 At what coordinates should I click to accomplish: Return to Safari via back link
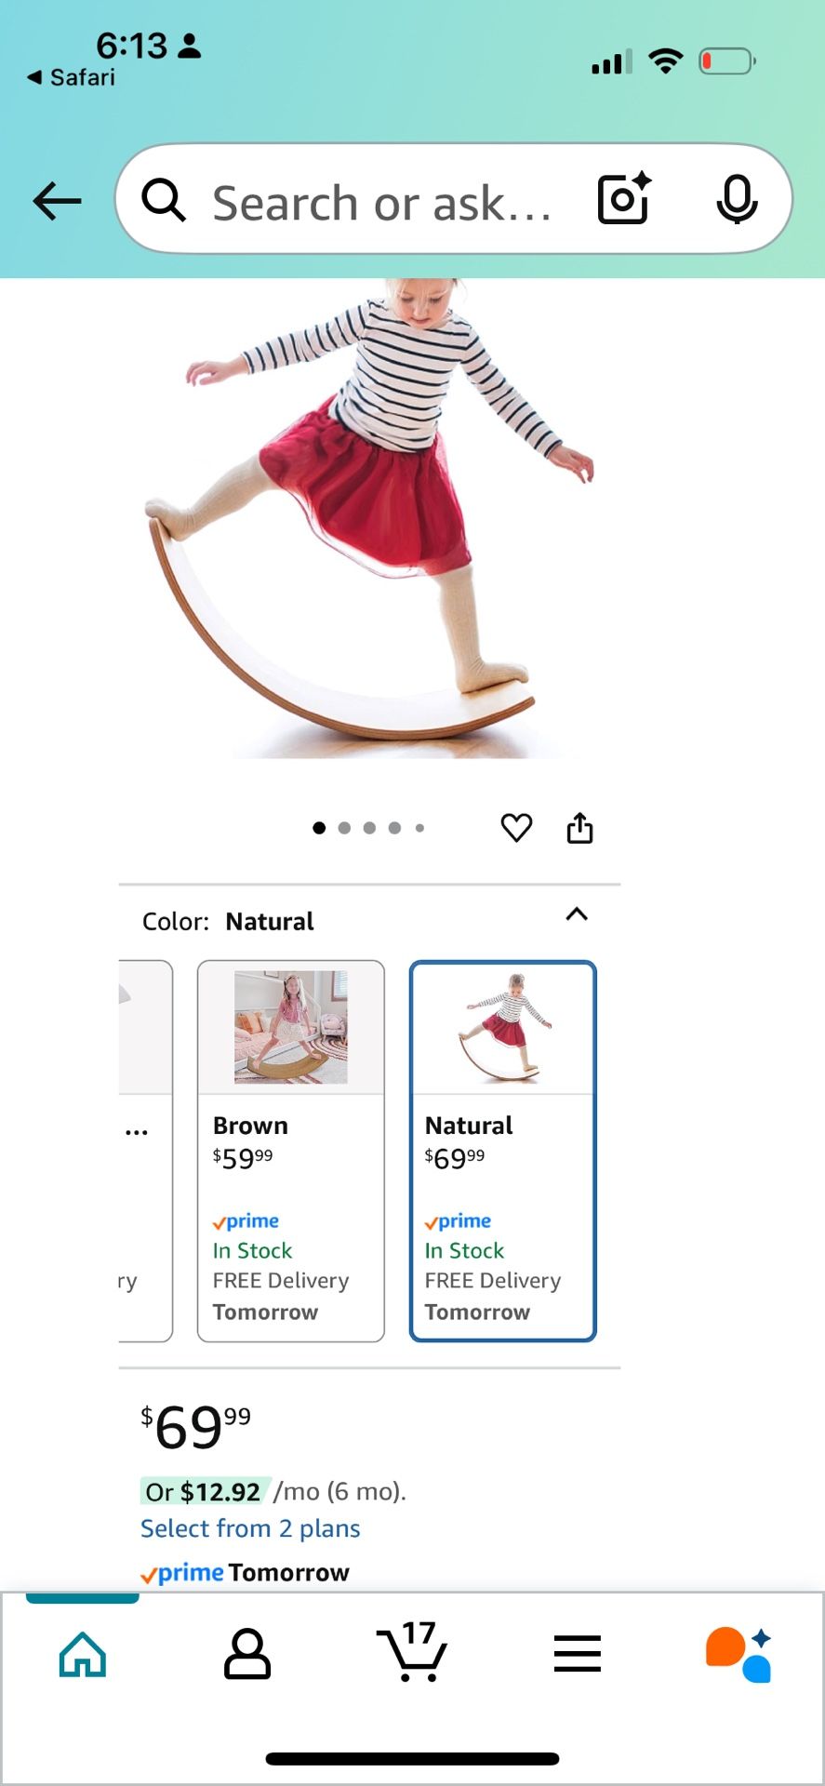(72, 77)
